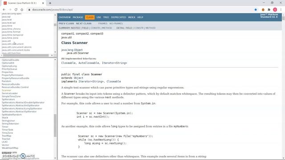Select java.util in the packages list
285x160 pixels.
point(6,41)
